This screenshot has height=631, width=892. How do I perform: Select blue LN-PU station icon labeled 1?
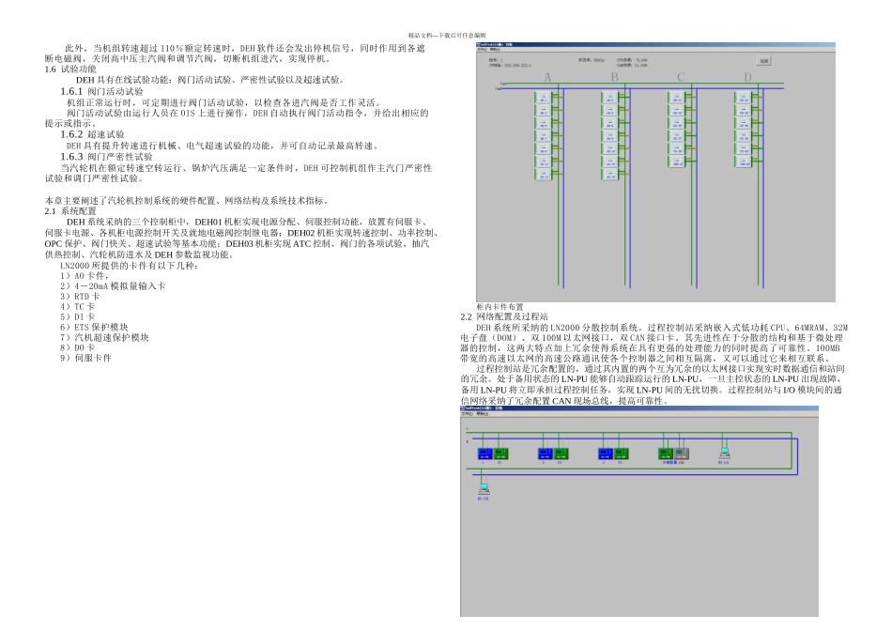pyautogui.click(x=484, y=454)
